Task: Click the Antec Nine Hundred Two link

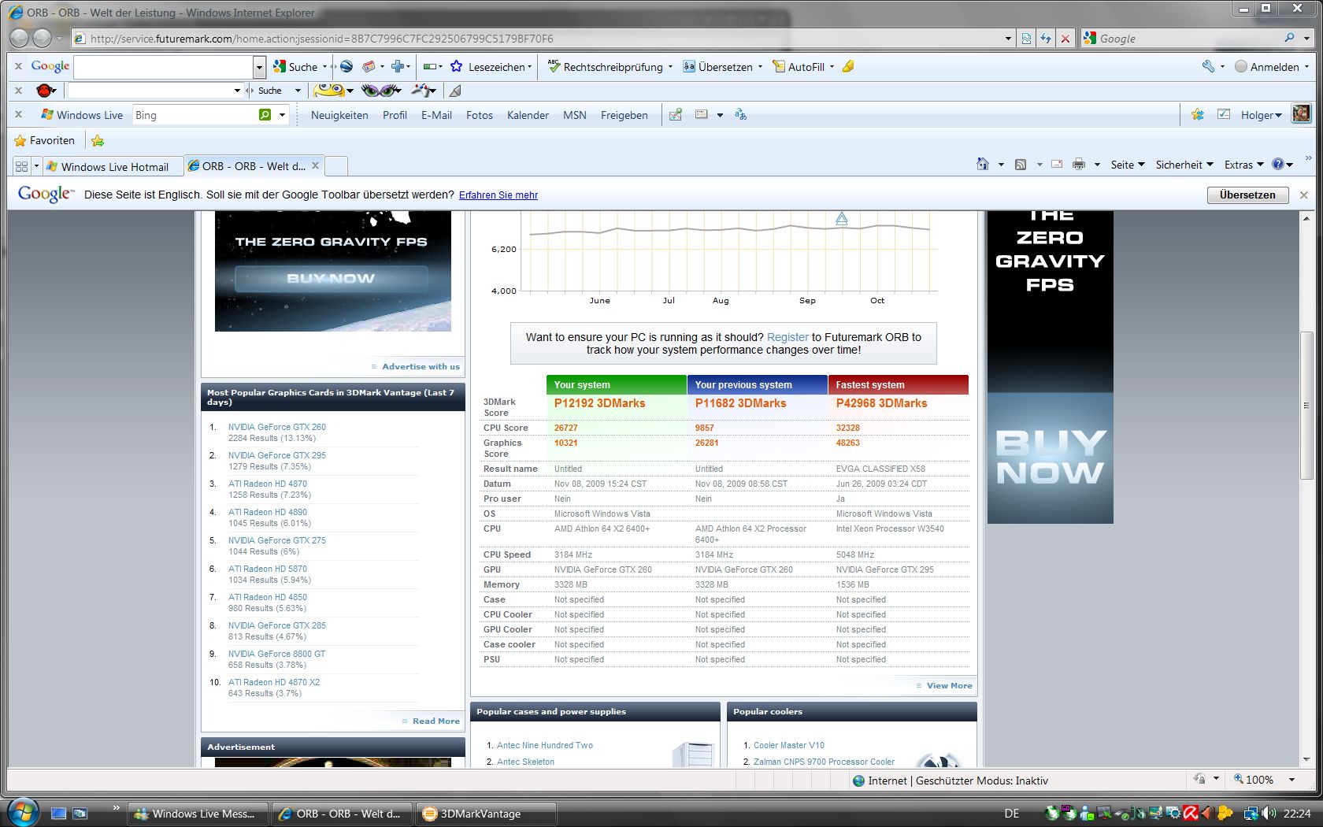Action: 545,745
